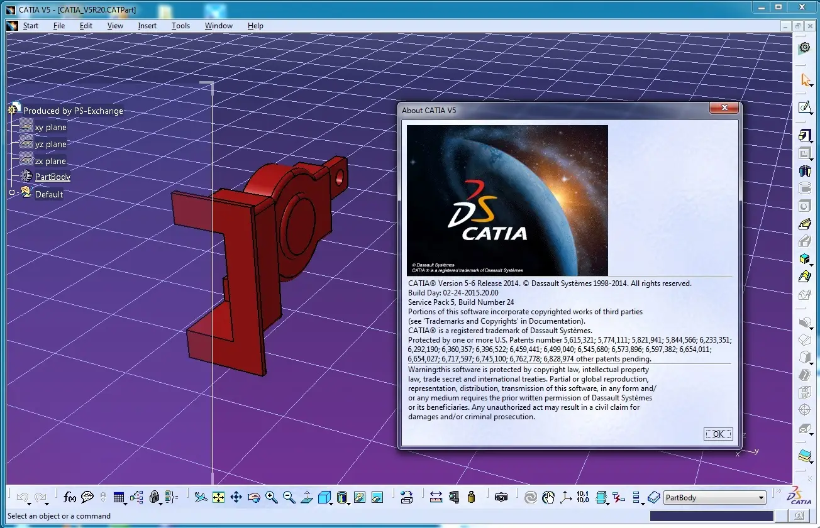The height and width of the screenshot is (528, 820).
Task: Select the Shell tool
Action: coord(804,375)
